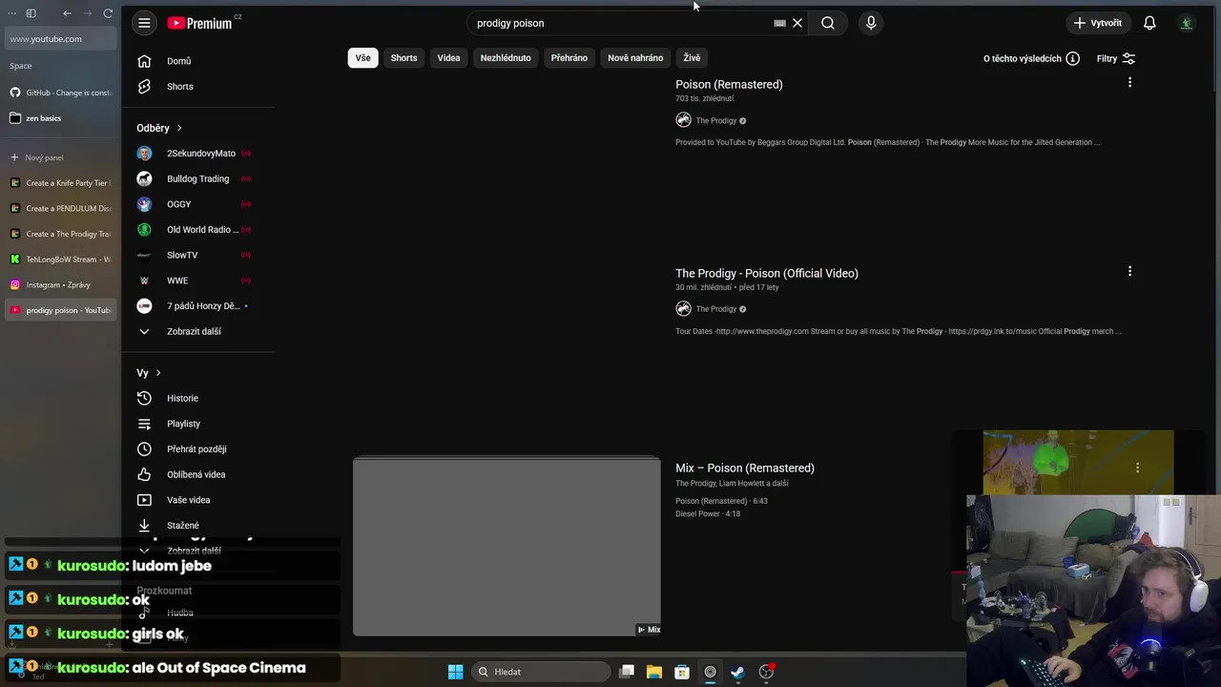The width and height of the screenshot is (1221, 687).
Task: Select the Videa filter chip
Action: click(x=448, y=58)
